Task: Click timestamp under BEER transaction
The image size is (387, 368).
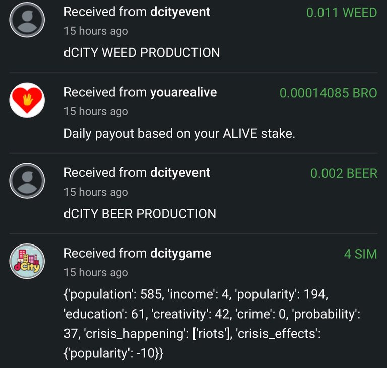Action: [96, 193]
